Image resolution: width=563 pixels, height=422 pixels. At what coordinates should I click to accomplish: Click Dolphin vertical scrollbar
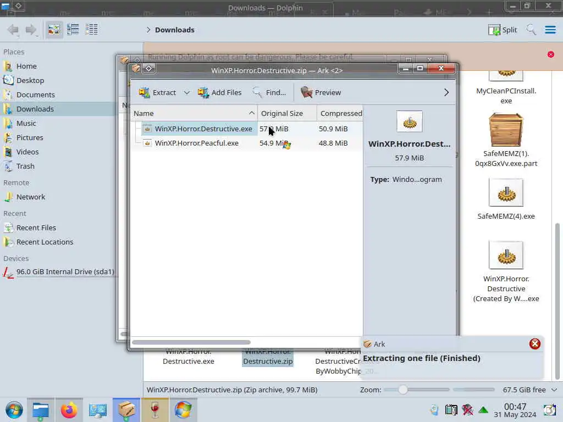558,301
